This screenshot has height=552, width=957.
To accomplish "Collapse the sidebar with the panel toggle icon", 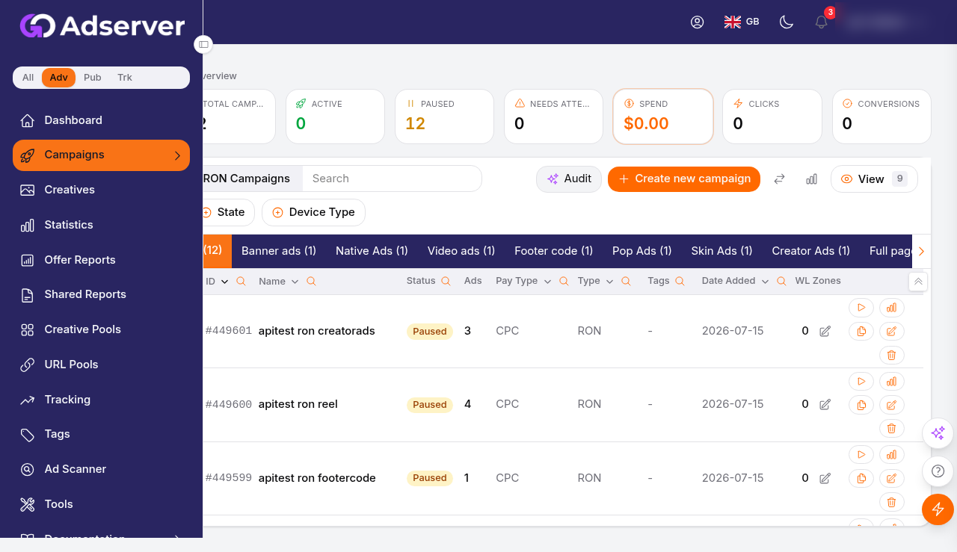I will (203, 45).
